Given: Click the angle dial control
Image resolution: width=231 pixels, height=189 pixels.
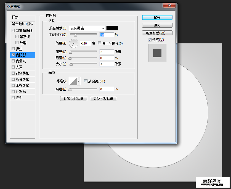Looking at the screenshot, I should click(74, 43).
